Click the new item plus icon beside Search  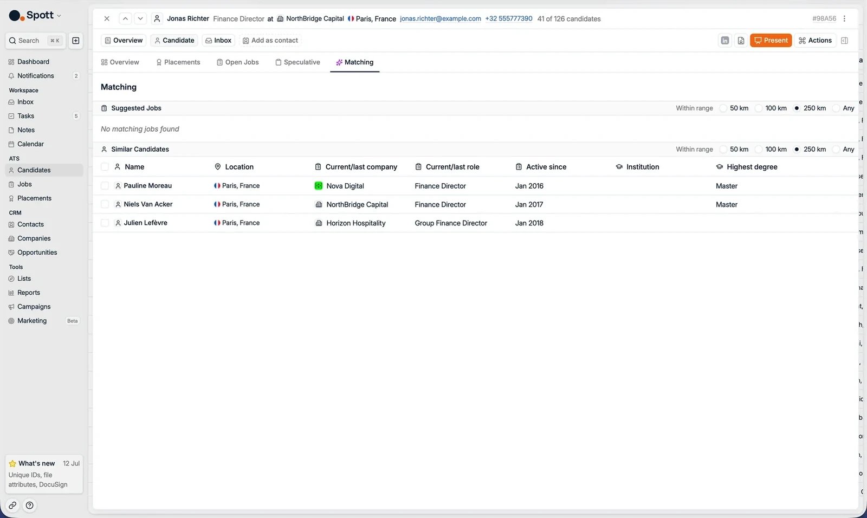click(76, 41)
